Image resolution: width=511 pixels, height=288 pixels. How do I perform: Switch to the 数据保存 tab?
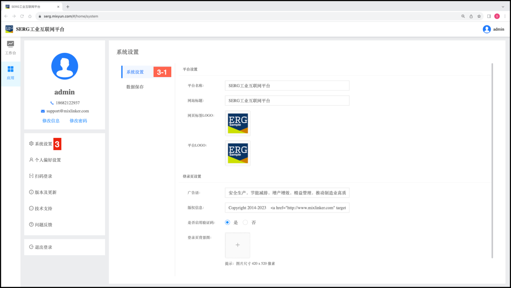pyautogui.click(x=135, y=87)
